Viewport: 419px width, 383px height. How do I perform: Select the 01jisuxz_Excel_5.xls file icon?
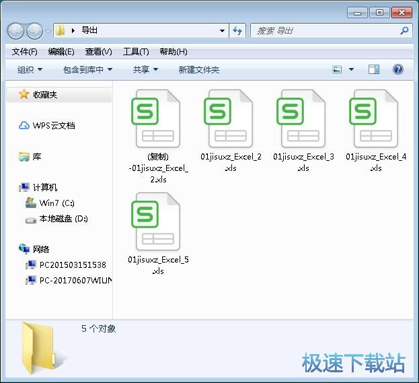click(x=157, y=221)
